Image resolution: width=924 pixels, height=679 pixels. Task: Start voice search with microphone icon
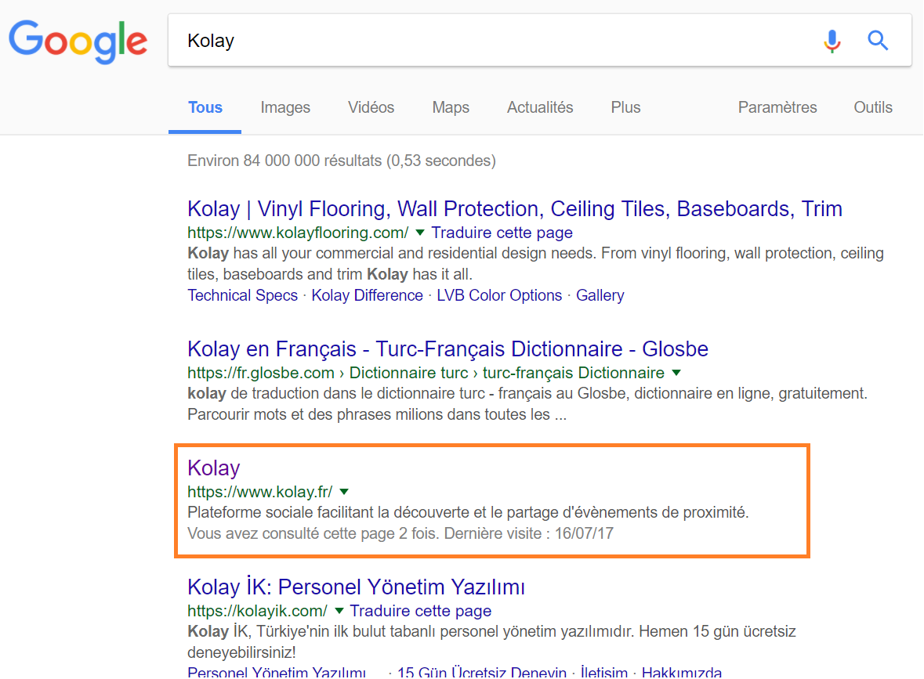point(832,41)
